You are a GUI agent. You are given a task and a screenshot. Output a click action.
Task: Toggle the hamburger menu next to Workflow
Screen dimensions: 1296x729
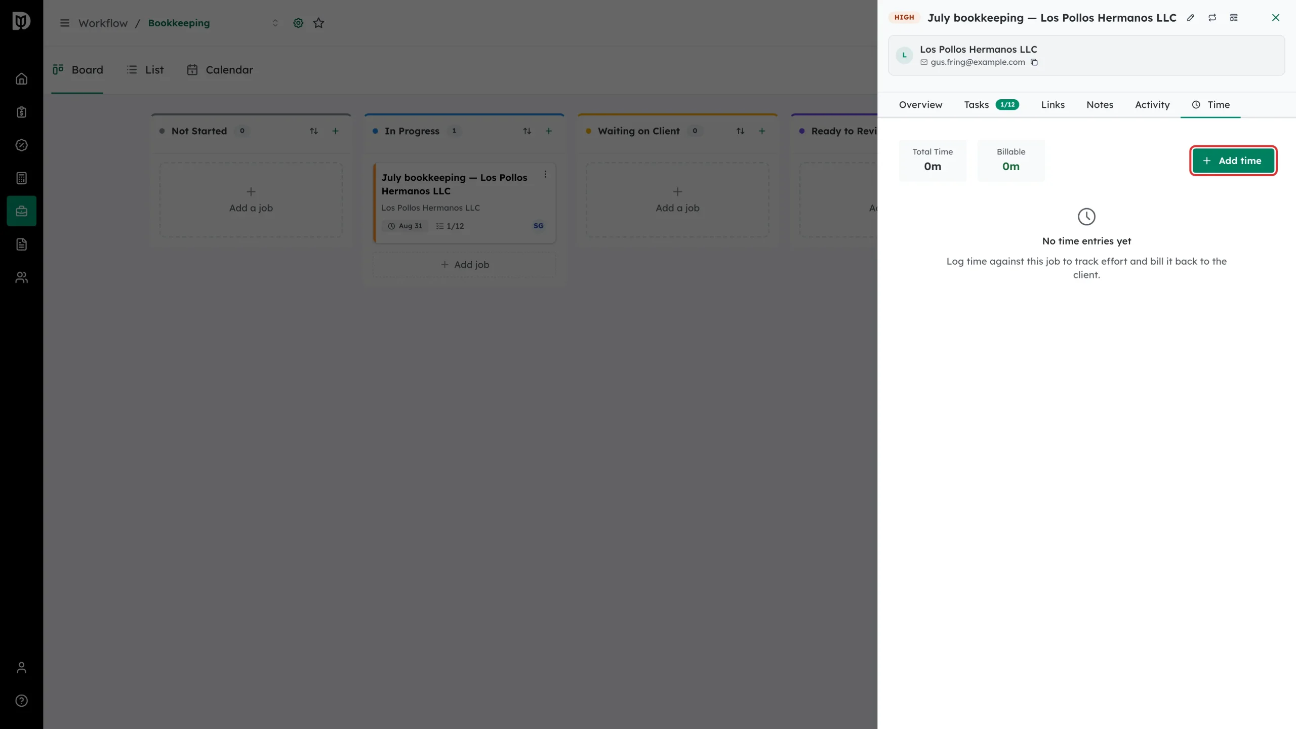[x=65, y=23]
